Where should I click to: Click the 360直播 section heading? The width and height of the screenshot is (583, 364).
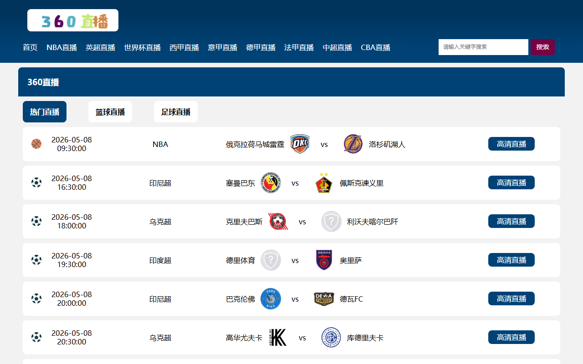point(43,82)
